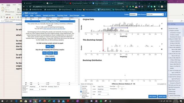Click the More Options button
This screenshot has width=184, height=103.
(153, 96)
